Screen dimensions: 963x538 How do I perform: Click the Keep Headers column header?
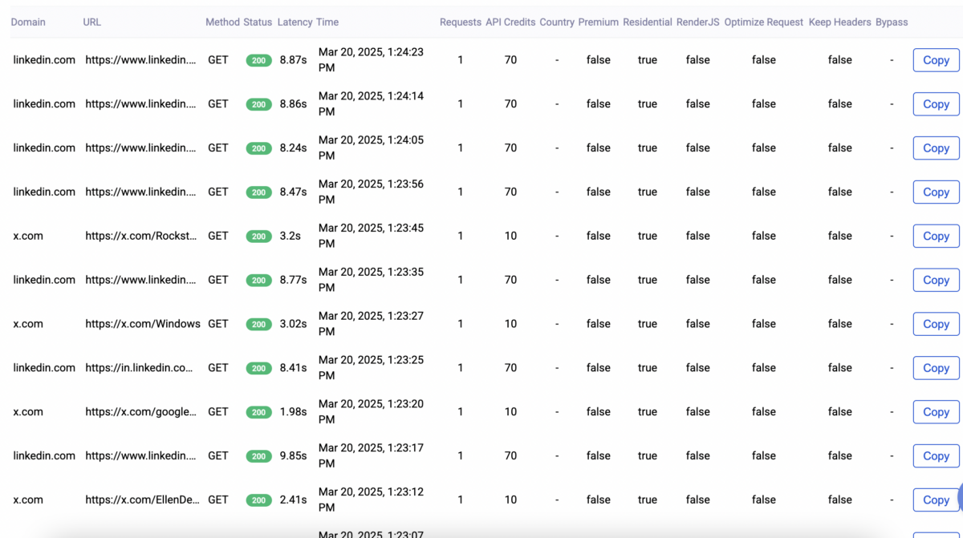840,22
